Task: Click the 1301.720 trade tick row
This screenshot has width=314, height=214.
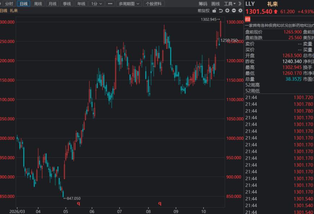Action: click(x=279, y=97)
